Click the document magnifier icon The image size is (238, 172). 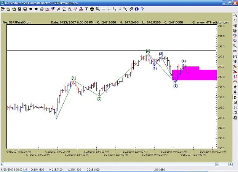pyautogui.click(x=70, y=9)
